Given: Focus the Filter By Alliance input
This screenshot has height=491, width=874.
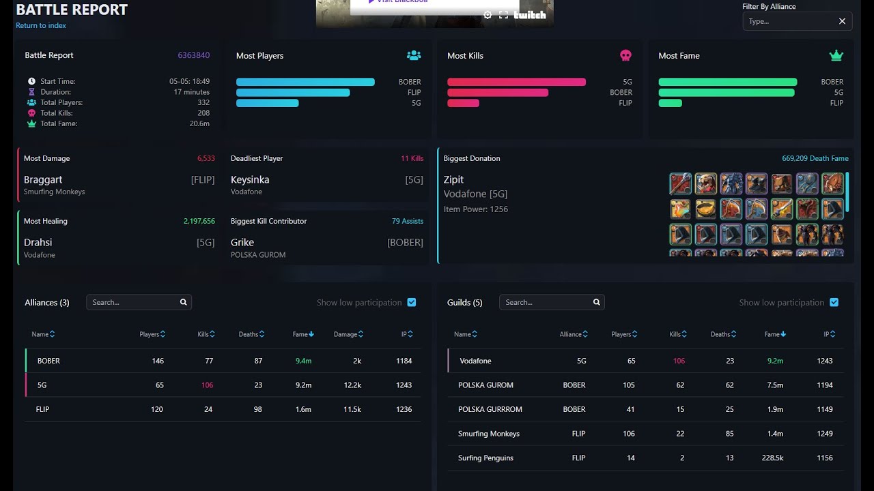Looking at the screenshot, I should pyautogui.click(x=791, y=21).
